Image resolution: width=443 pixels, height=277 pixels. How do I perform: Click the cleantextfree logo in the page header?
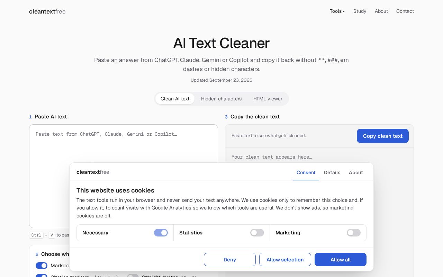click(47, 11)
